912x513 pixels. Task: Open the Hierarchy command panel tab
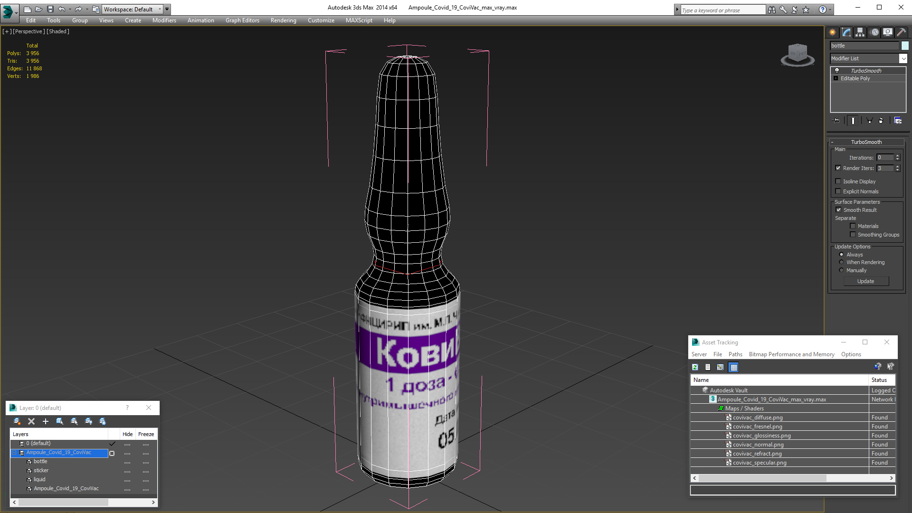[x=860, y=32]
